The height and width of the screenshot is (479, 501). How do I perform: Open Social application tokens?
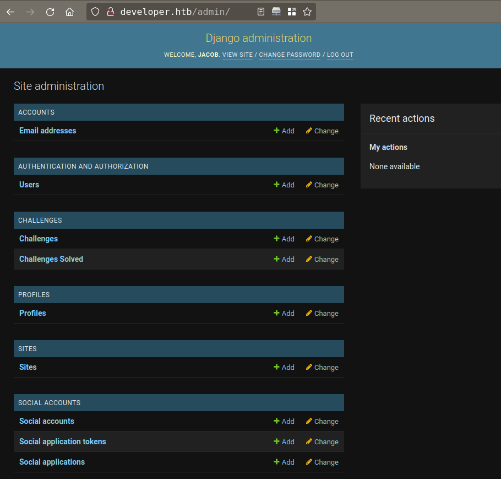point(62,442)
